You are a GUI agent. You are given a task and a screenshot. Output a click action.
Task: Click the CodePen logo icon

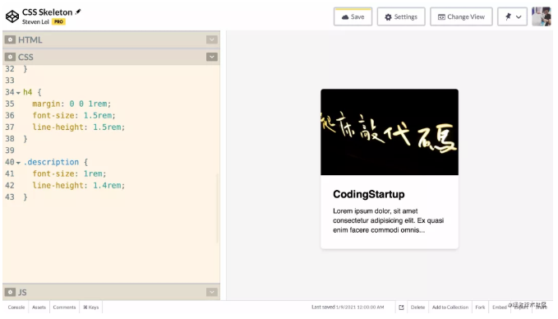pos(12,16)
